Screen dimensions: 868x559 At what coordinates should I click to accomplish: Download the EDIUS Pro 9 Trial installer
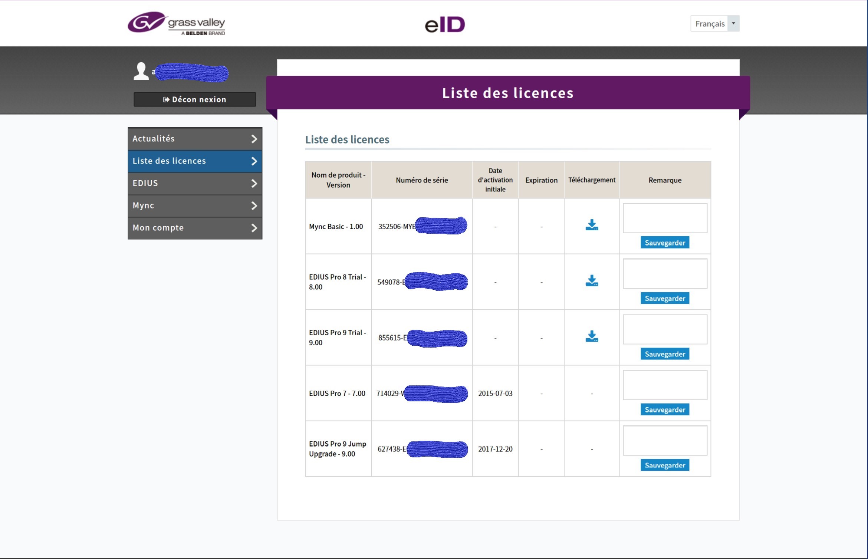[x=592, y=336]
